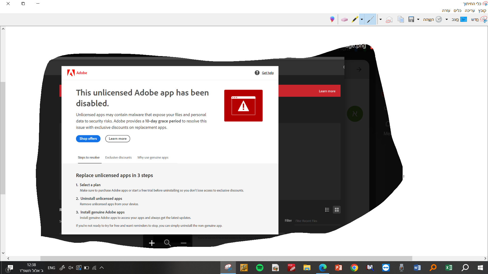Viewport: 488px width, 274px height.
Task: Open Excel from the taskbar
Action: 449,268
